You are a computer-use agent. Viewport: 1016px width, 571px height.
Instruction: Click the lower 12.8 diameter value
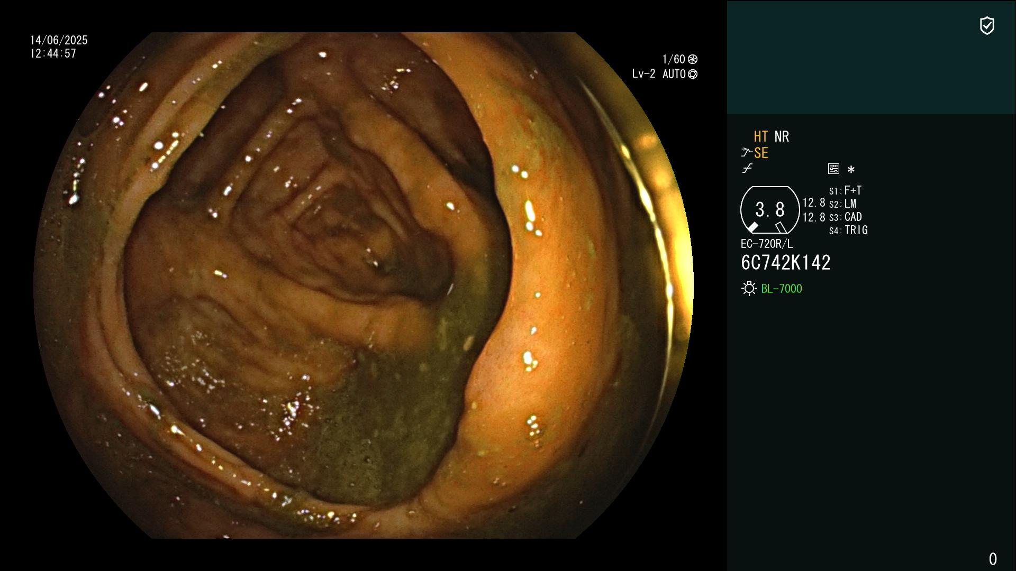pos(814,217)
